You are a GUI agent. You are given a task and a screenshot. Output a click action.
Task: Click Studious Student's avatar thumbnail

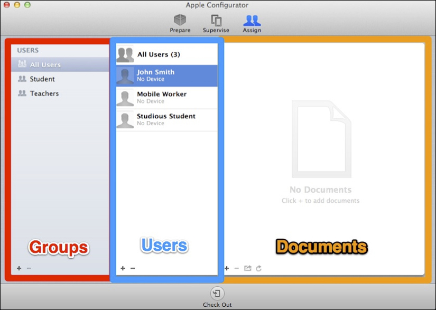coord(125,120)
